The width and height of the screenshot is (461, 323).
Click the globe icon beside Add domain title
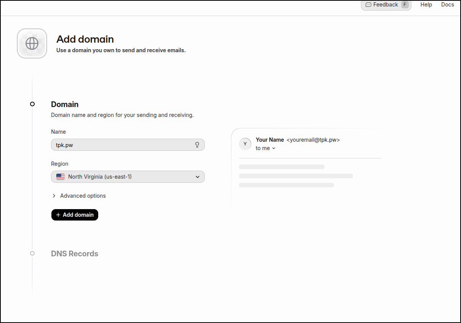click(32, 43)
